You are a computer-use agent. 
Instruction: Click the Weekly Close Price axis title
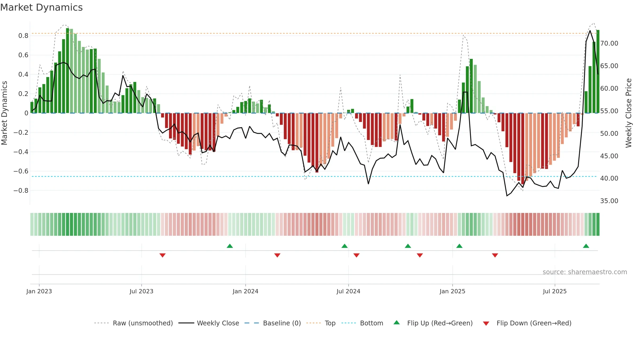coord(629,113)
